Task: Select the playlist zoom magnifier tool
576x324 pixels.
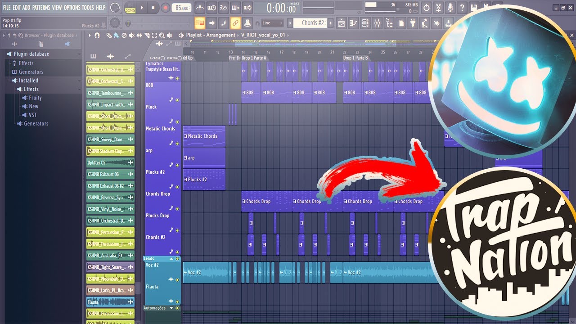Action: pos(162,35)
